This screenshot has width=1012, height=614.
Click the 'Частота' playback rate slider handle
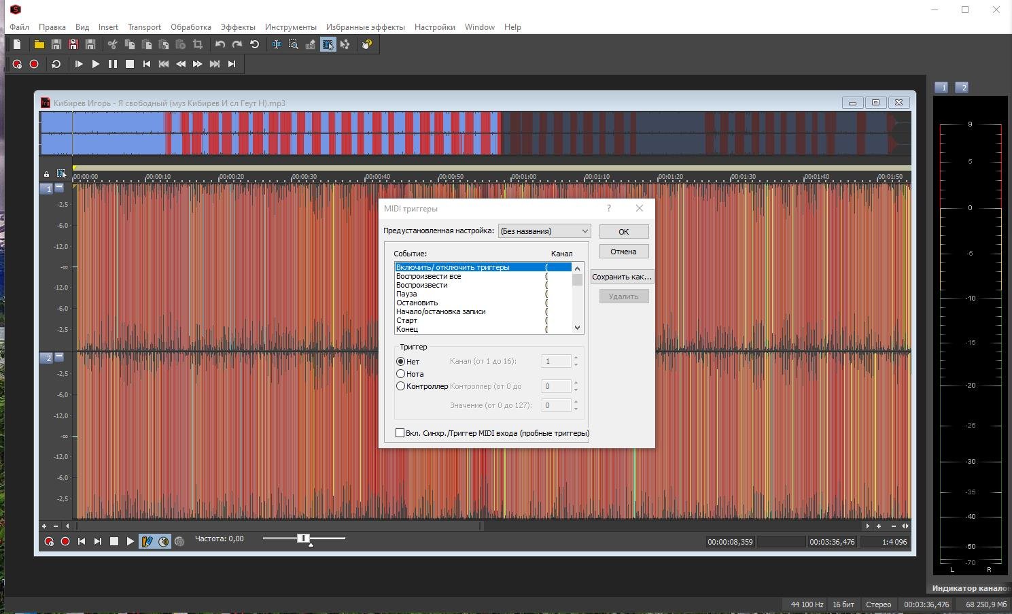[x=304, y=539]
